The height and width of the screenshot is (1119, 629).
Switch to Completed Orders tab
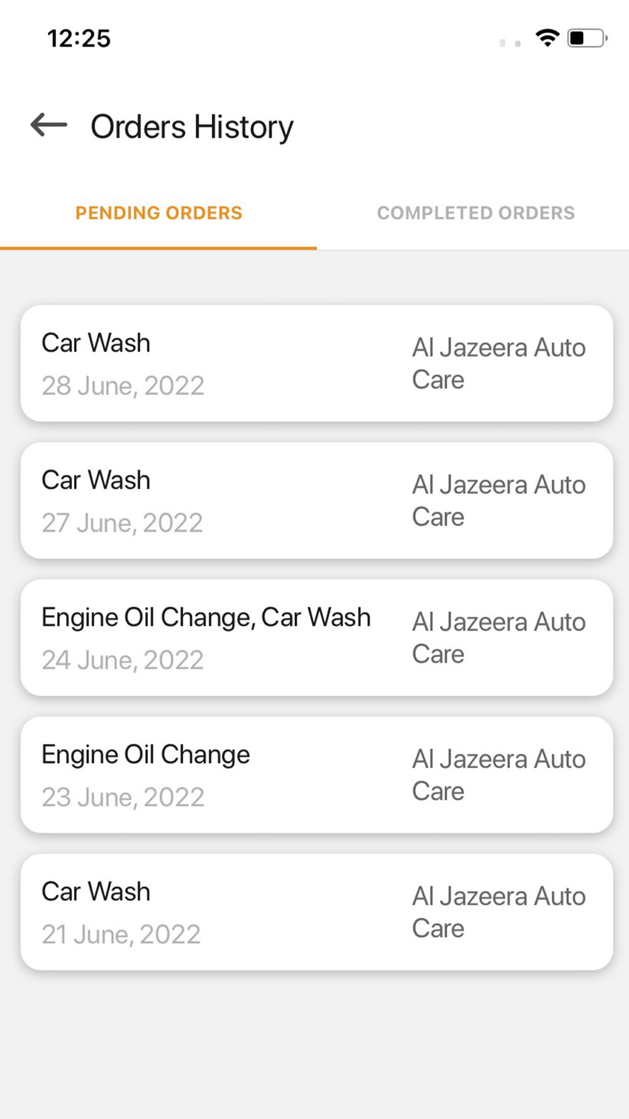coord(476,213)
